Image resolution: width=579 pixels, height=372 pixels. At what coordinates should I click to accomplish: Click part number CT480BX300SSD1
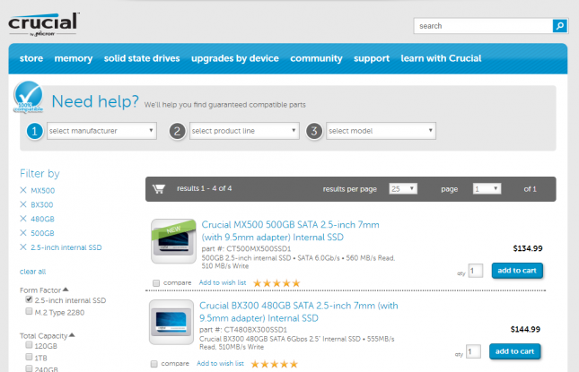pos(256,330)
